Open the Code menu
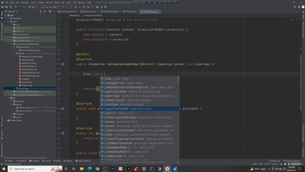The width and height of the screenshot is (305, 172). pyautogui.click(x=33, y=2)
